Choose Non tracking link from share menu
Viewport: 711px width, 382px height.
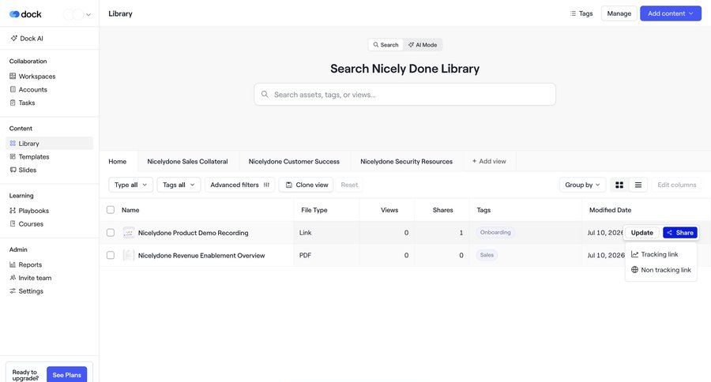tap(660, 270)
